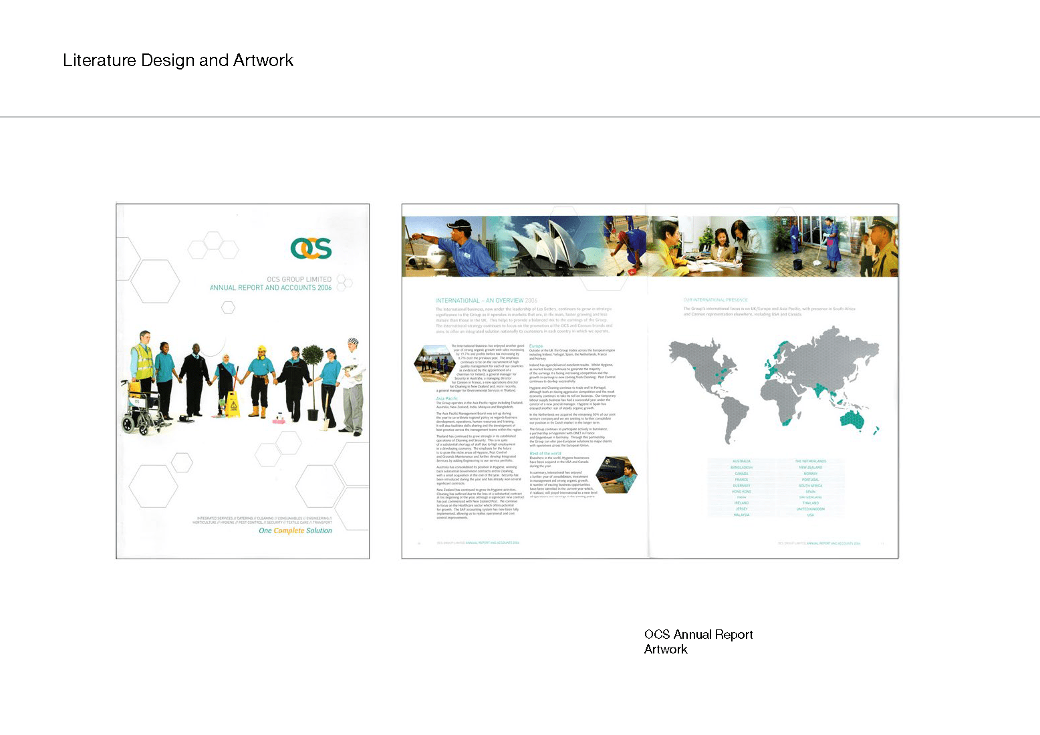Image resolution: width=1040 pixels, height=735 pixels.
Task: Open the OCS annual report cover image
Action: [243, 381]
